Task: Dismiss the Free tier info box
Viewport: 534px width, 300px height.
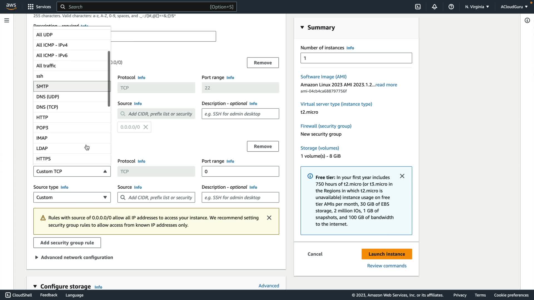Action: click(x=402, y=176)
